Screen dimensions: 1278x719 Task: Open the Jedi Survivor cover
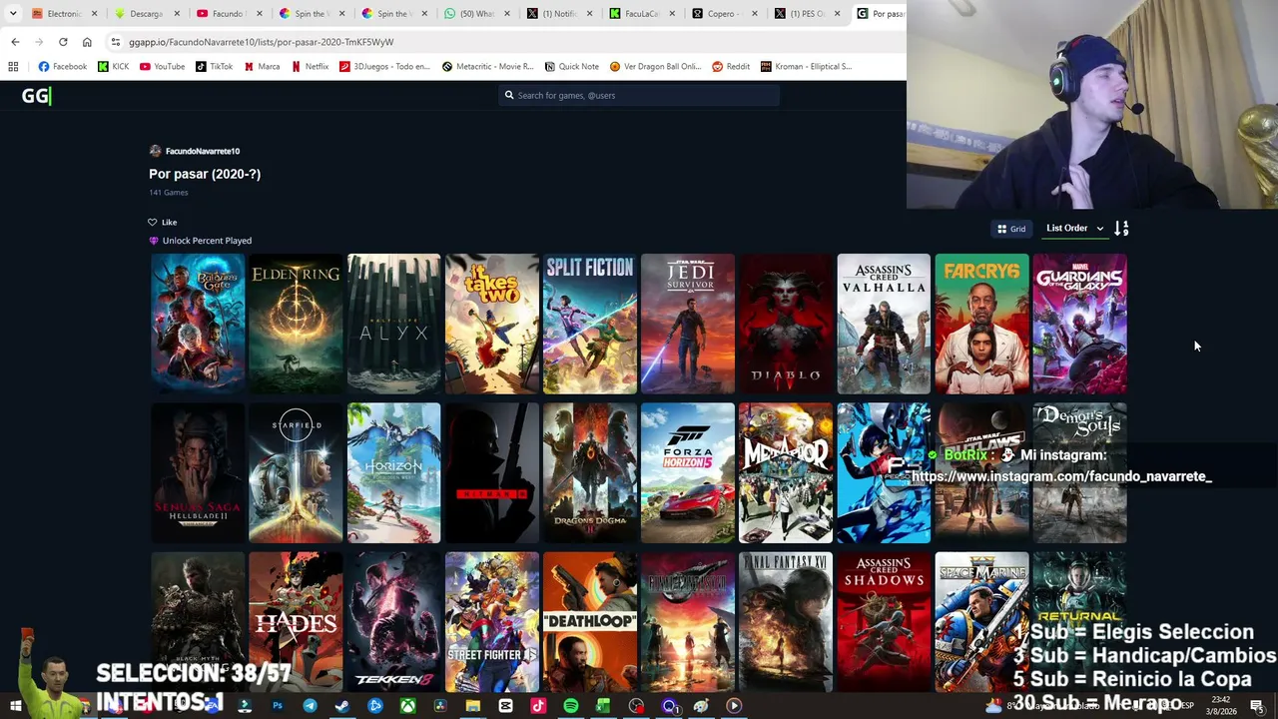(x=688, y=324)
